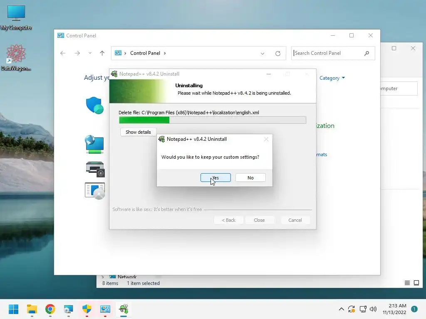Launch Google Chrome from the taskbar

tap(50, 309)
